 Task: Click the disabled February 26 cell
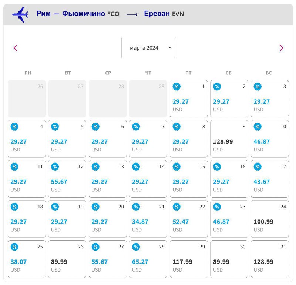coord(27,98)
